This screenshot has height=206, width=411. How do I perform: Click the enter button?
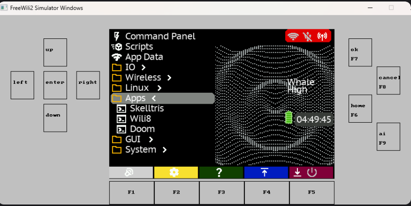pos(55,85)
